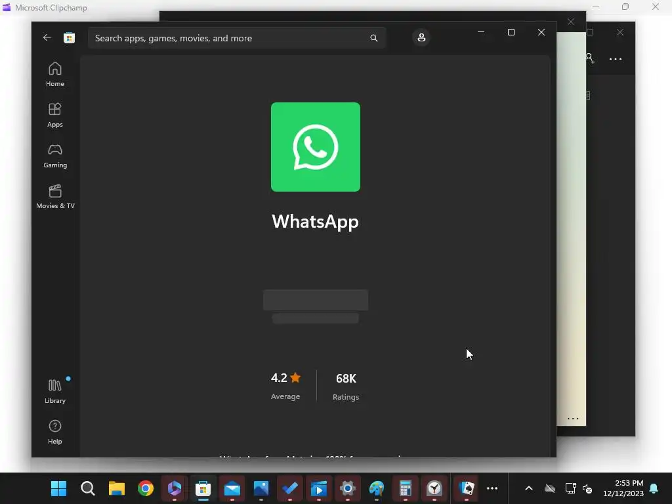Viewport: 672px width, 504px height.
Task: Open Settings gear from taskbar
Action: pos(348,488)
